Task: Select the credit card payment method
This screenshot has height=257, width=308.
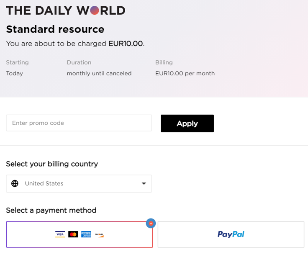Action: pos(80,234)
